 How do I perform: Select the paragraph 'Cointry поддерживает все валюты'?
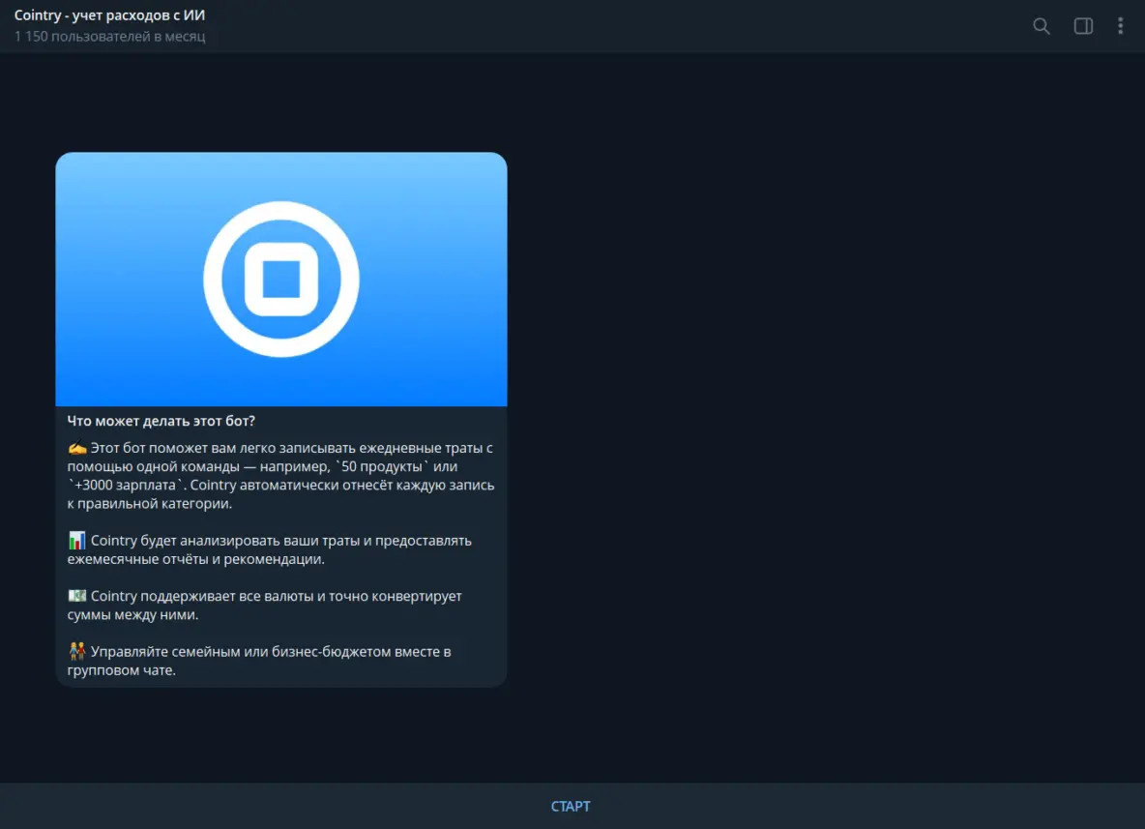click(x=264, y=606)
